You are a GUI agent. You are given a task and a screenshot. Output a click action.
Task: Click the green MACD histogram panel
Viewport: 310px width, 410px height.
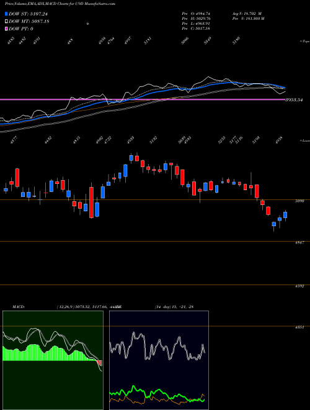(x=53, y=360)
